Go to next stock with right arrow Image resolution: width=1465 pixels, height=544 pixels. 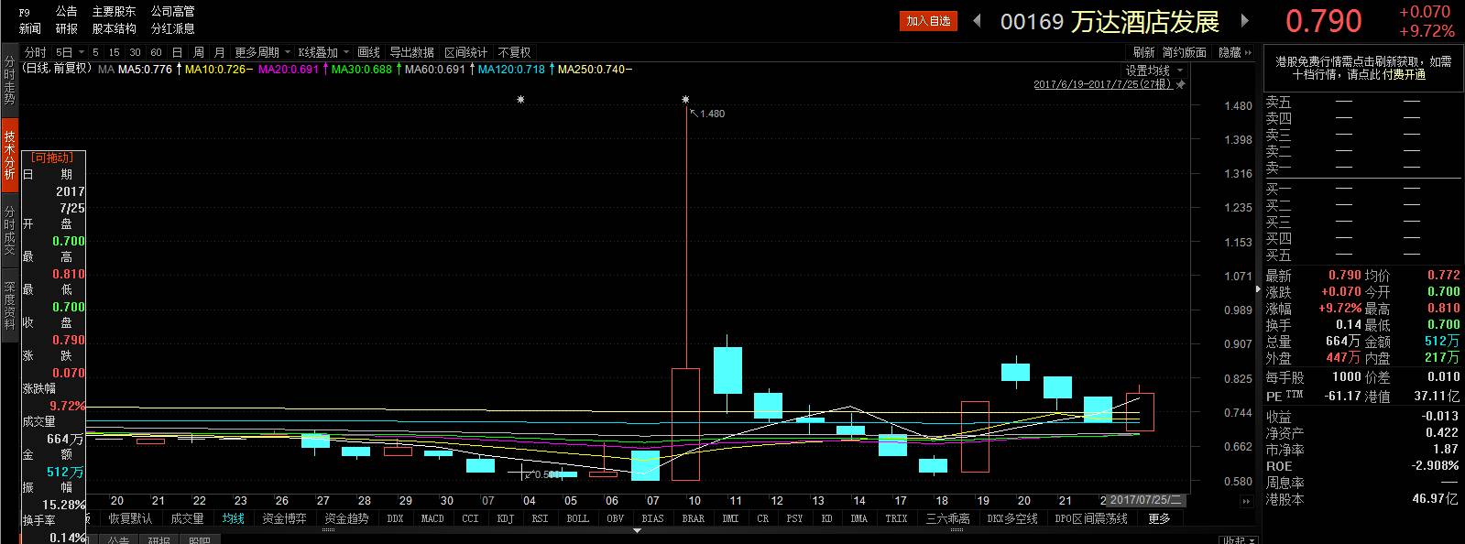pos(1245,20)
